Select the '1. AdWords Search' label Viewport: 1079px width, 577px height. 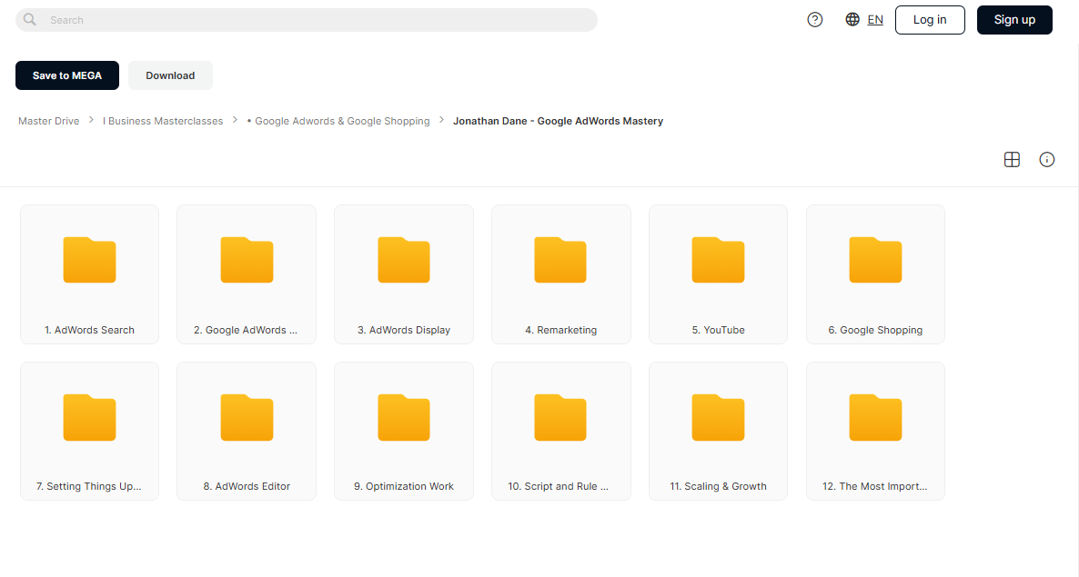tap(89, 330)
